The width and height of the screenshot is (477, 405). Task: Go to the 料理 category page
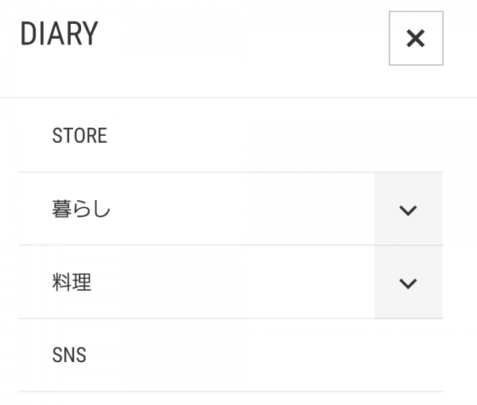tap(196, 282)
